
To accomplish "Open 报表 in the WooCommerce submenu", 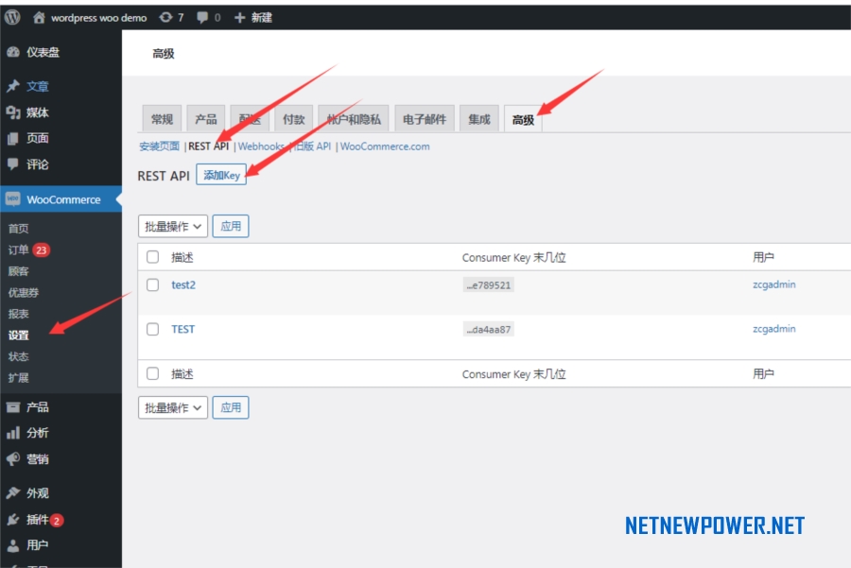I will 19,314.
